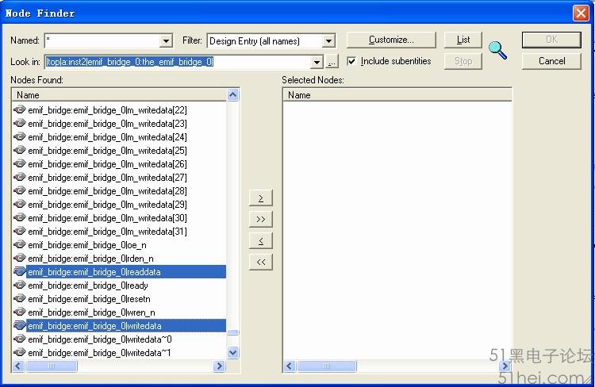595x387 pixels.
Task: Click the browse (...) button next to Look in
Action: point(332,62)
